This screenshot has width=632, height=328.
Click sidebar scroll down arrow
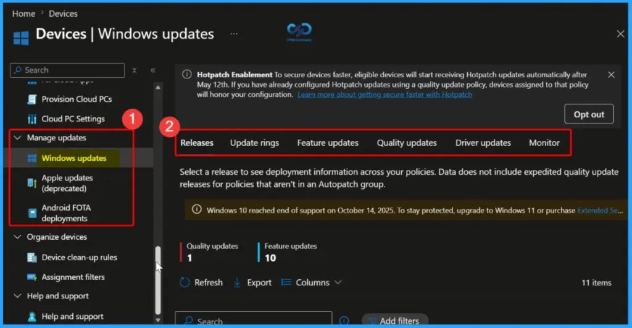click(158, 321)
